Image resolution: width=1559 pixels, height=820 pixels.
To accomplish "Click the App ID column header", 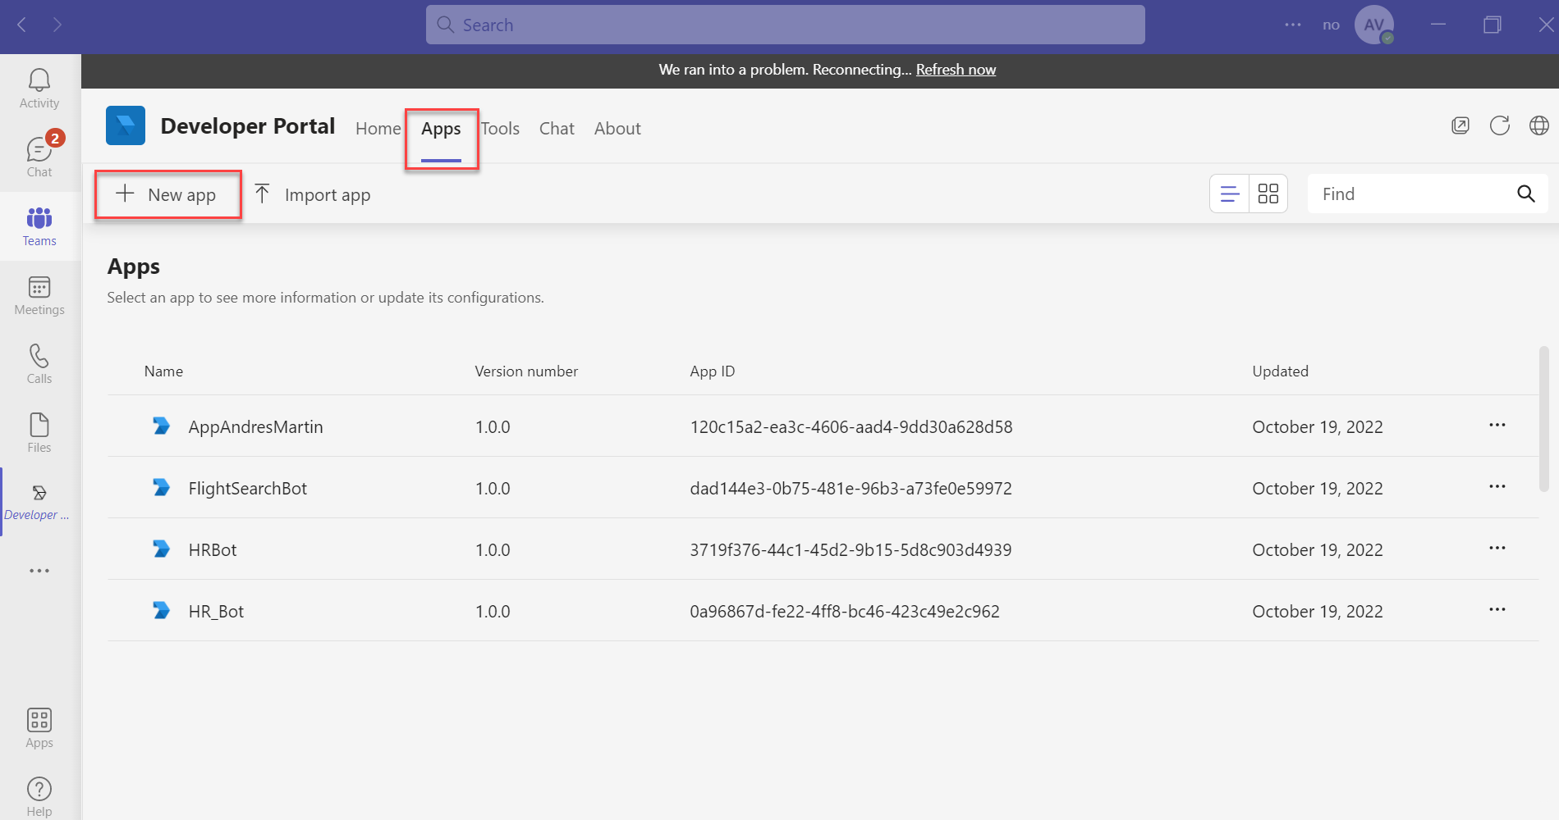I will click(x=712, y=371).
